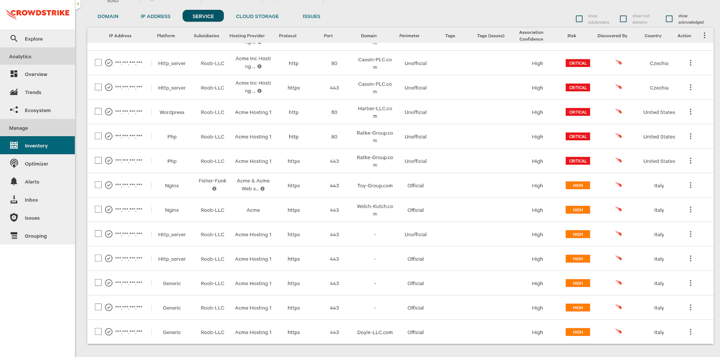Open the Optimizer icon in sidebar
720x357 pixels.
14,164
